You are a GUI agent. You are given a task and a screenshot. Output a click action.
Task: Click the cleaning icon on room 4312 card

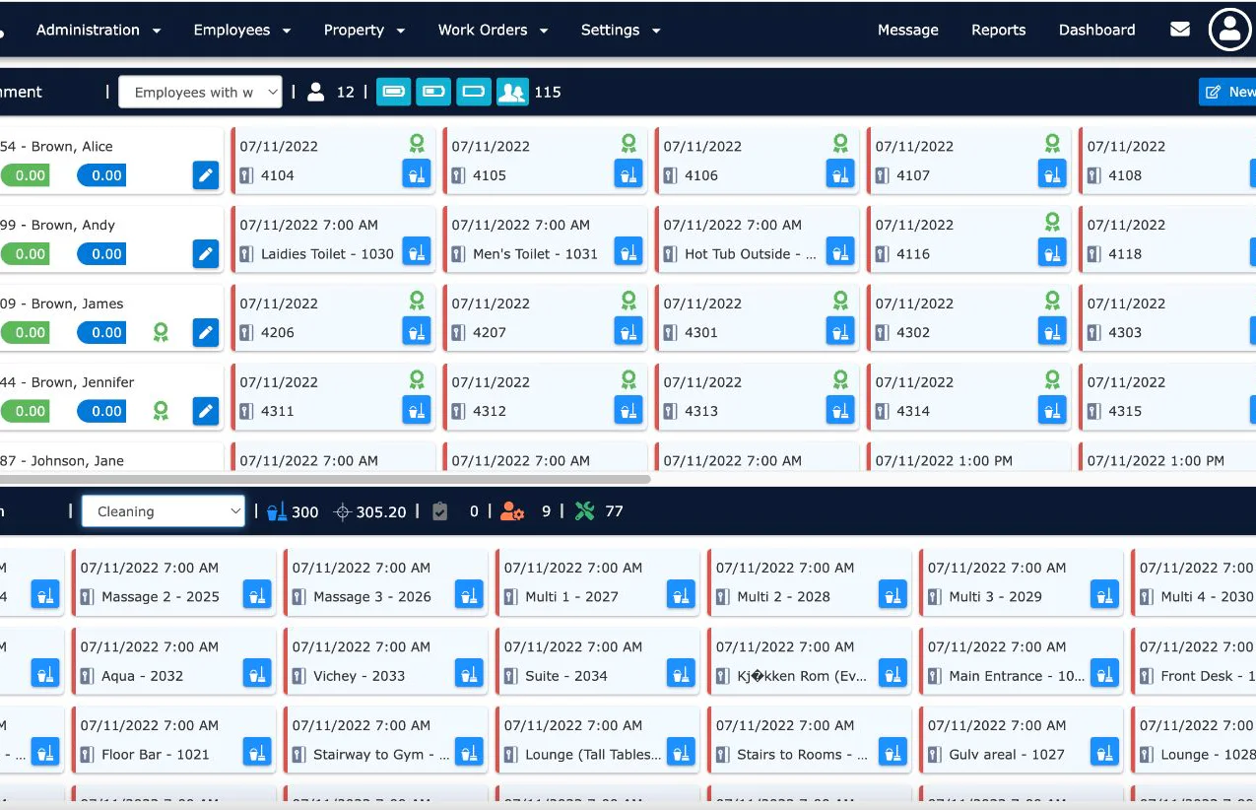click(628, 411)
